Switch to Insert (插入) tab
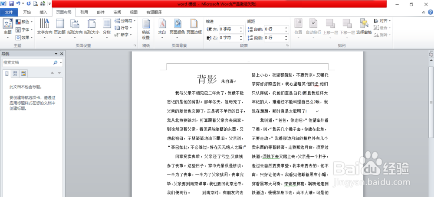Image resolution: width=434 pixels, height=197 pixels. [x=43, y=12]
